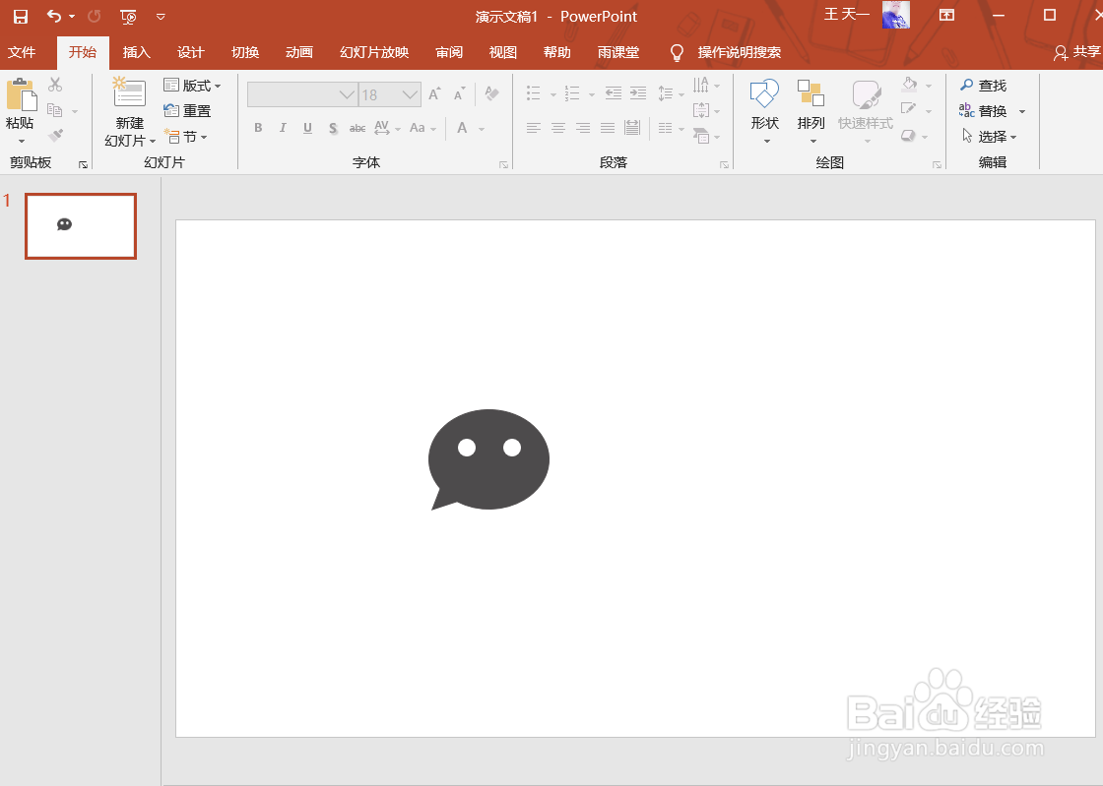
Task: Switch to the 插入 insert tab
Action: pyautogui.click(x=137, y=53)
